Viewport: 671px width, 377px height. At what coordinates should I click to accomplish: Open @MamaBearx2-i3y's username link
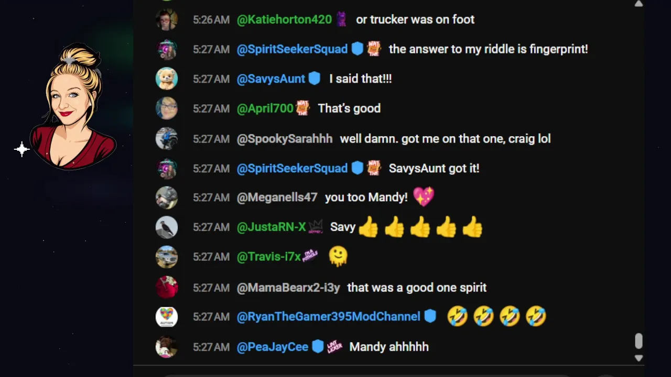(x=288, y=287)
